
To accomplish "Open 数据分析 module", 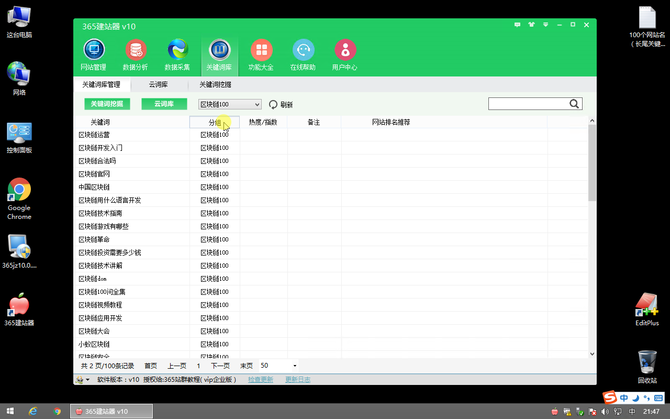I will [136, 54].
